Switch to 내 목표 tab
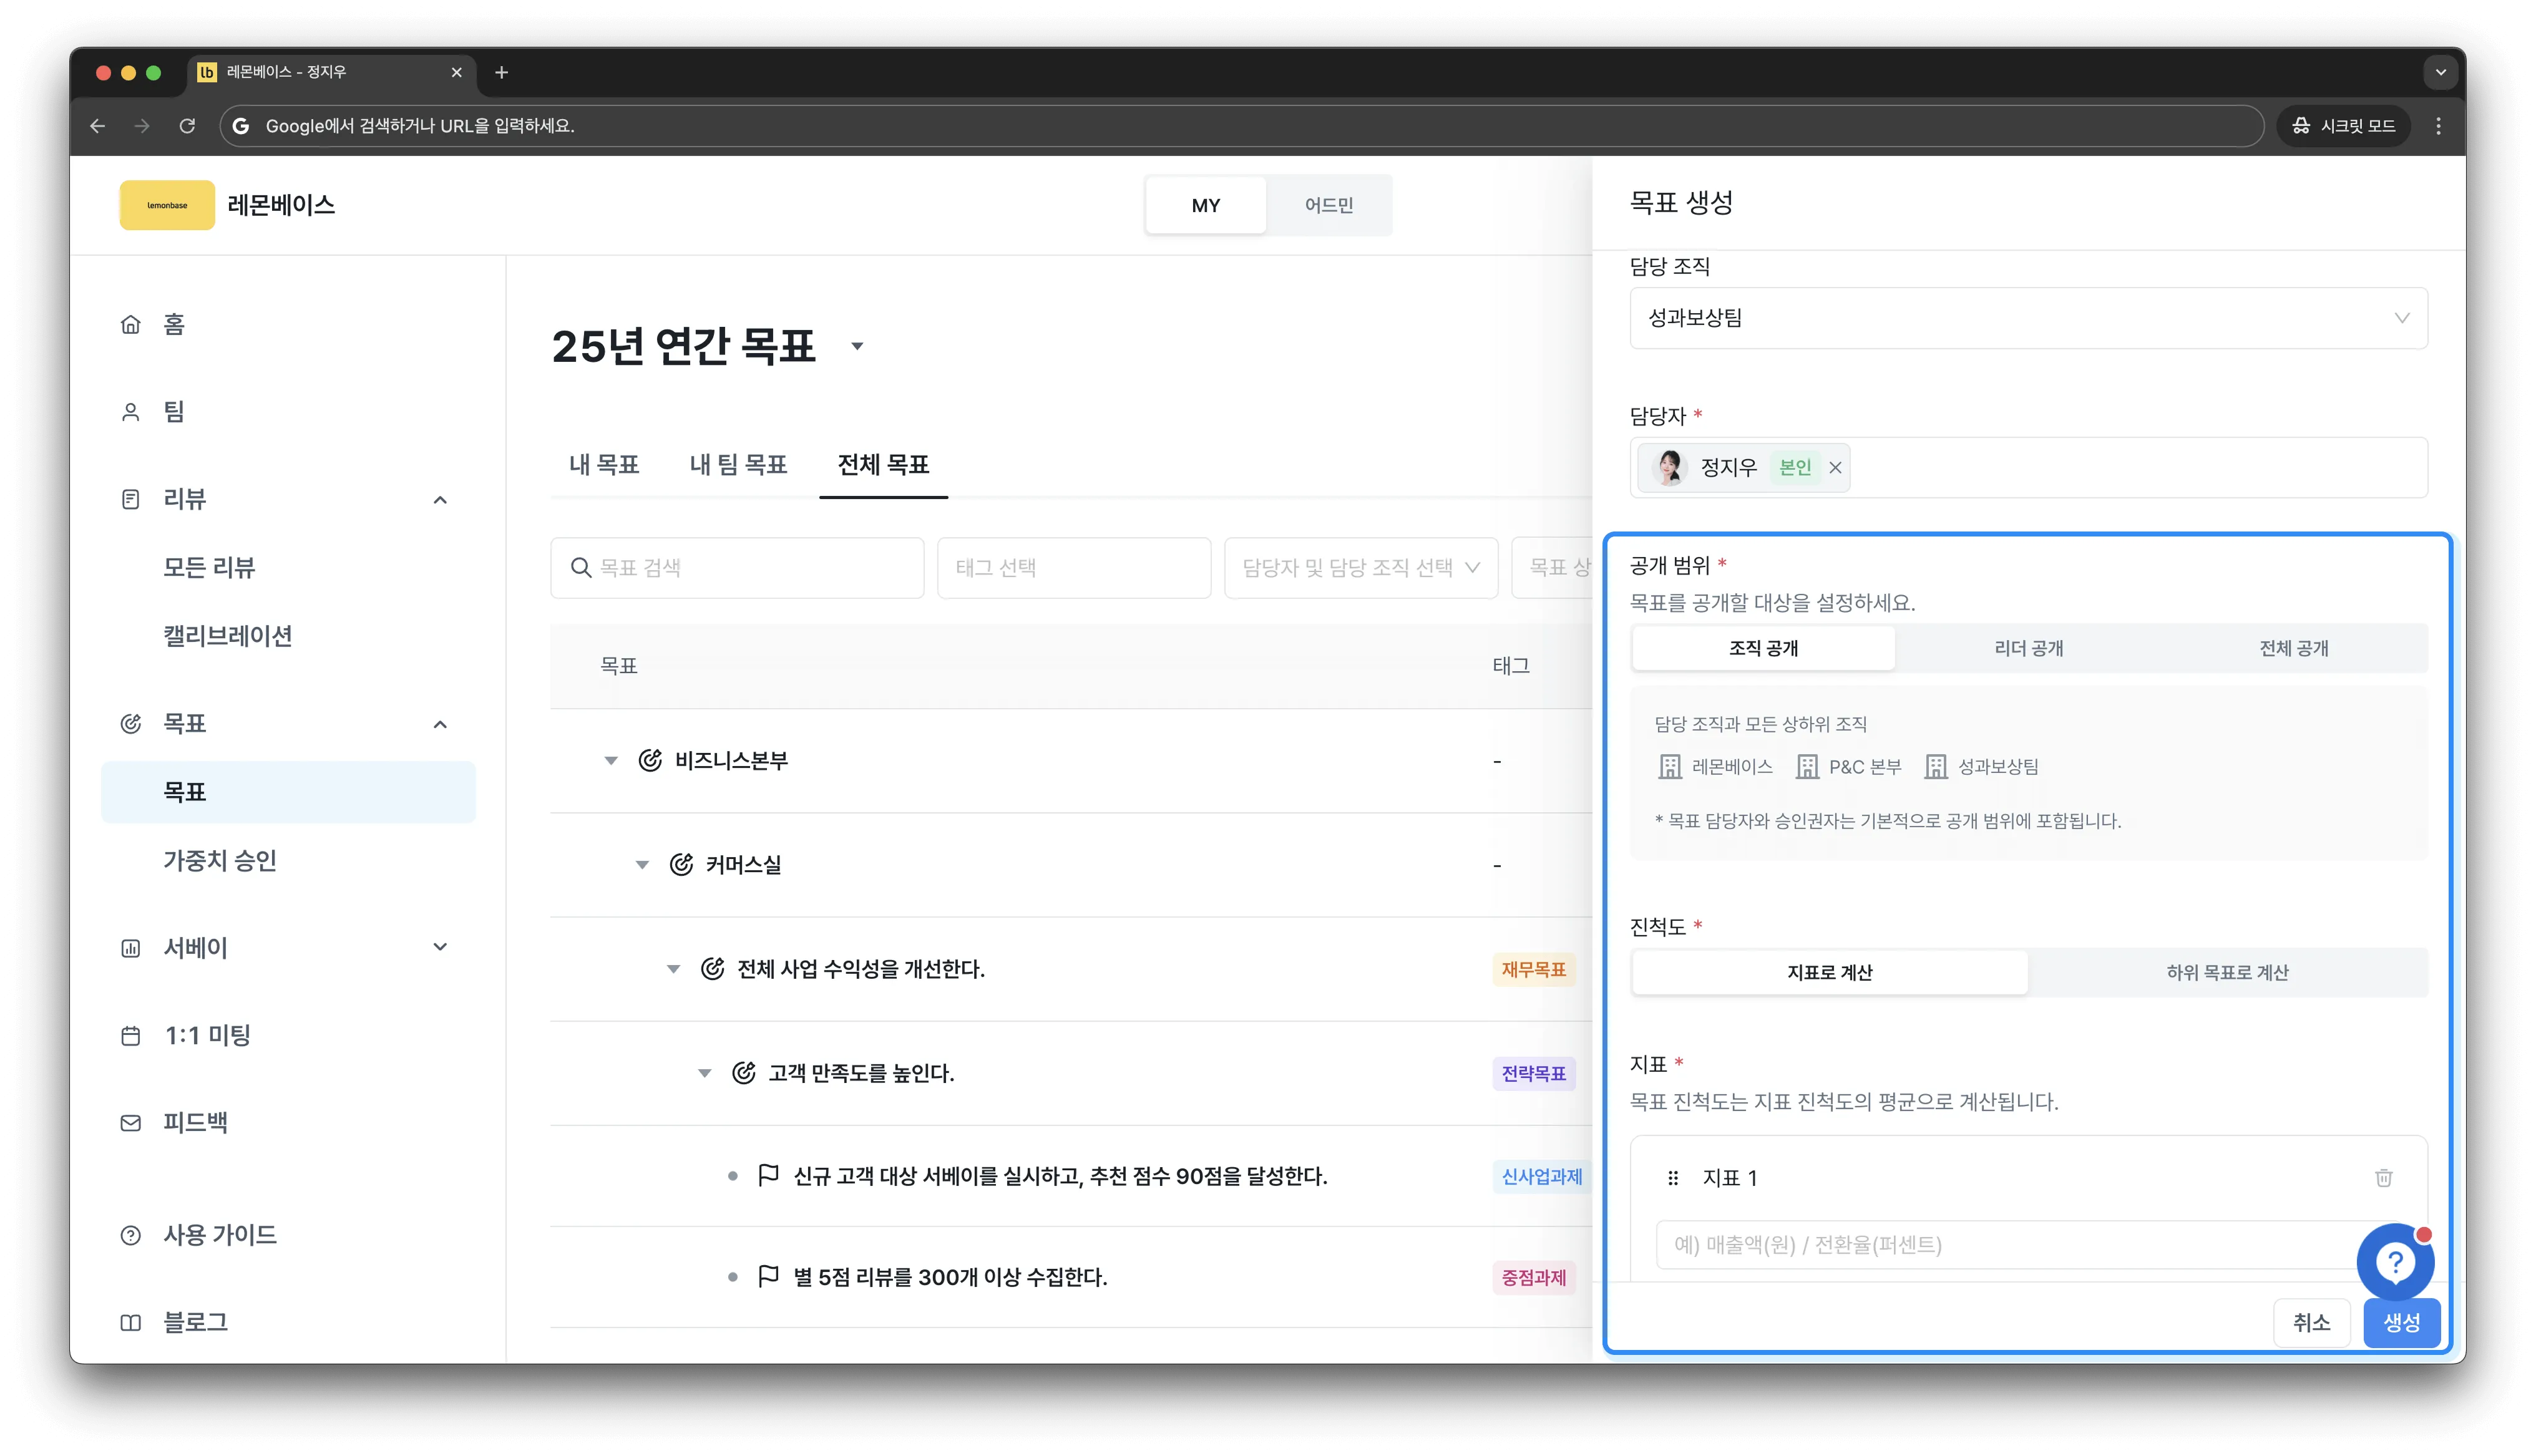The height and width of the screenshot is (1456, 2536). tap(604, 464)
